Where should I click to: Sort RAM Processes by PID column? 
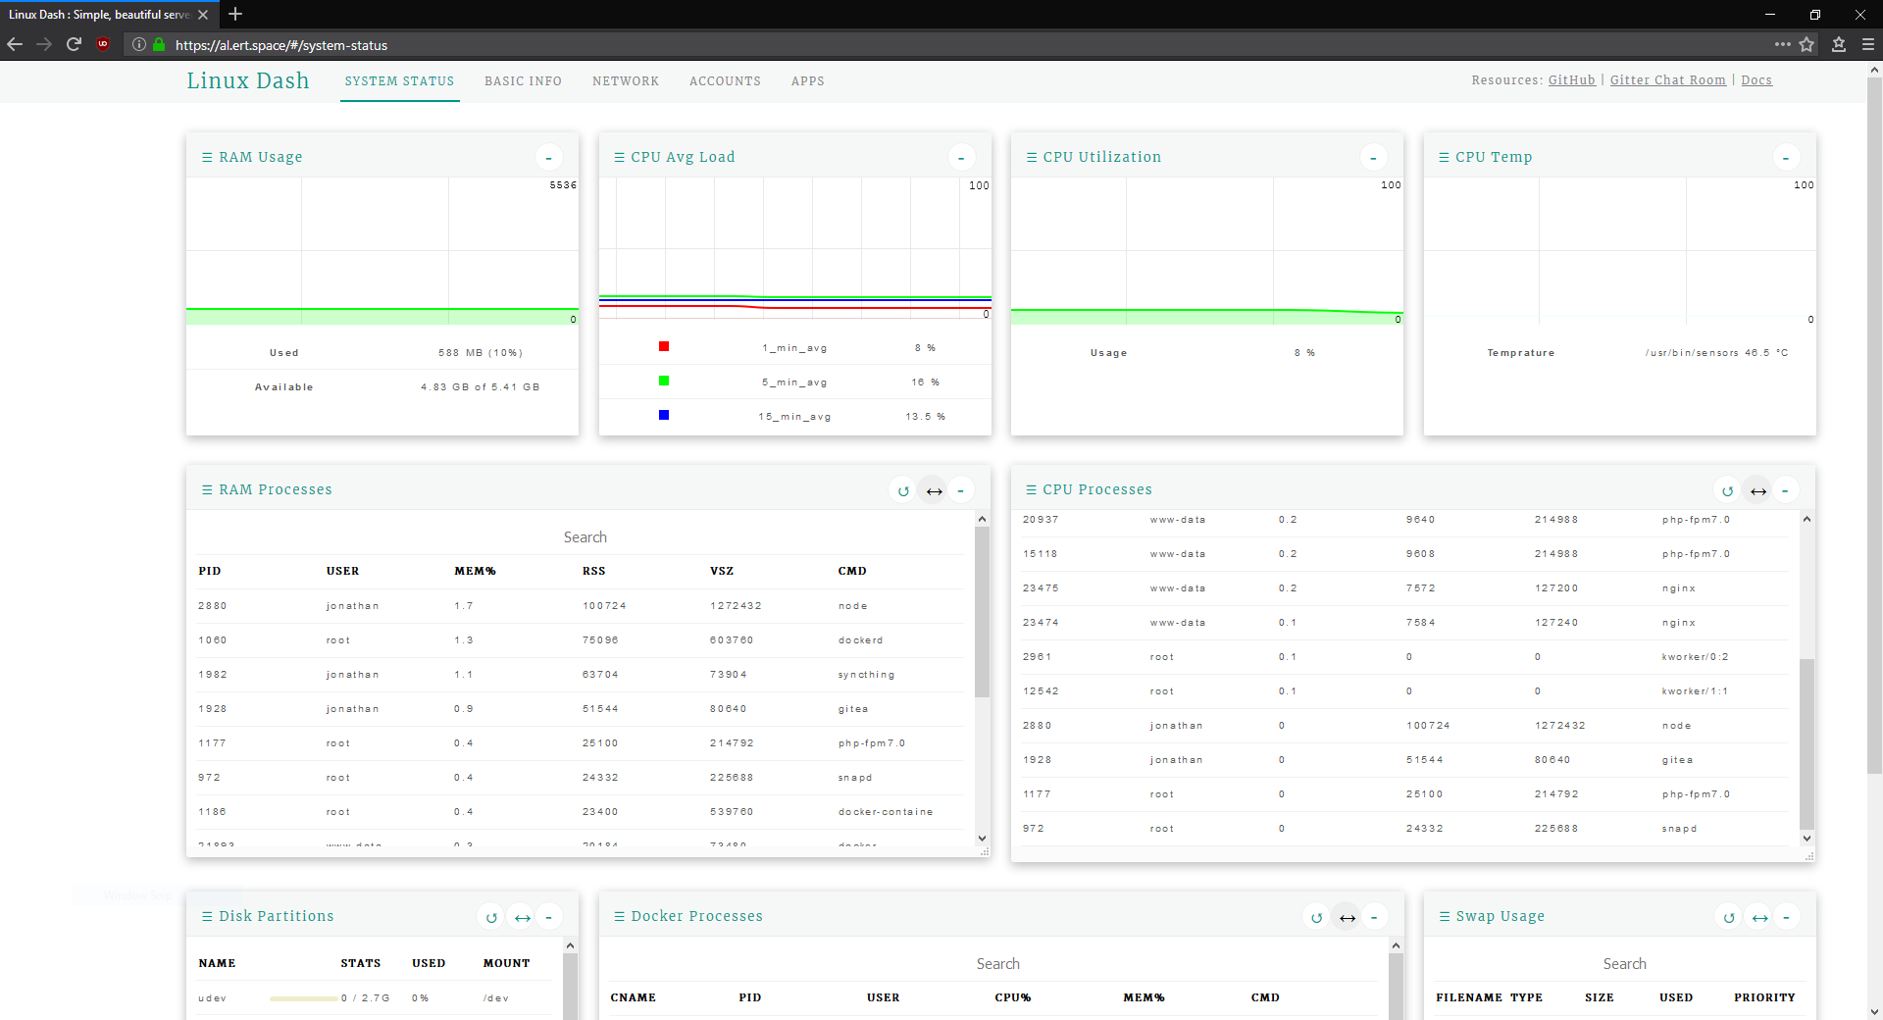tap(210, 571)
